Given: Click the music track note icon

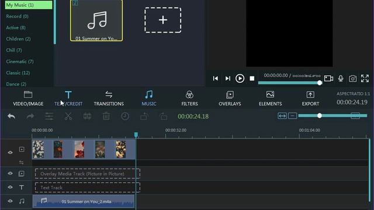Looking at the screenshot, I should point(22,201).
